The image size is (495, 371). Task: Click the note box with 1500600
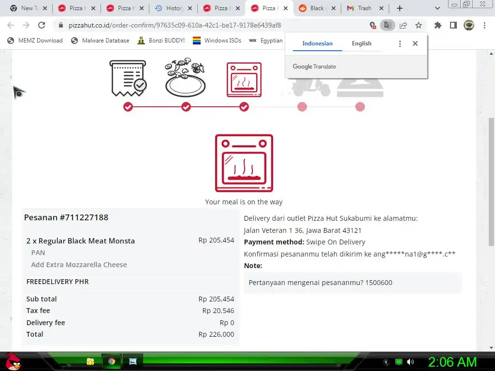tap(352, 283)
